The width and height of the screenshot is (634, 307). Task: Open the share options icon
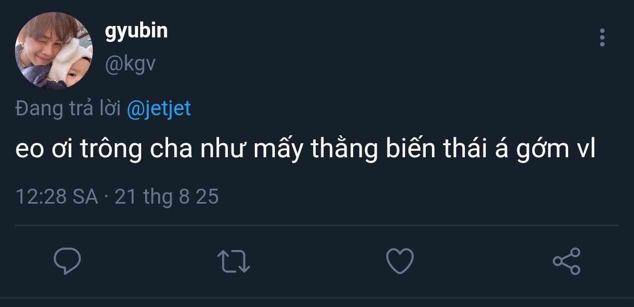pyautogui.click(x=567, y=261)
